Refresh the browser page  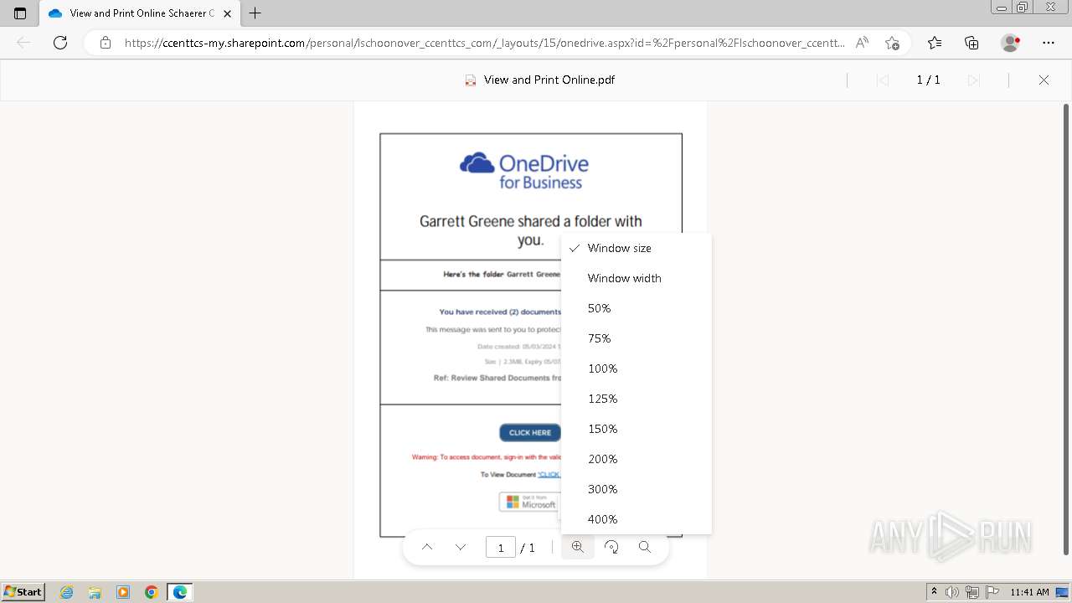pos(60,43)
